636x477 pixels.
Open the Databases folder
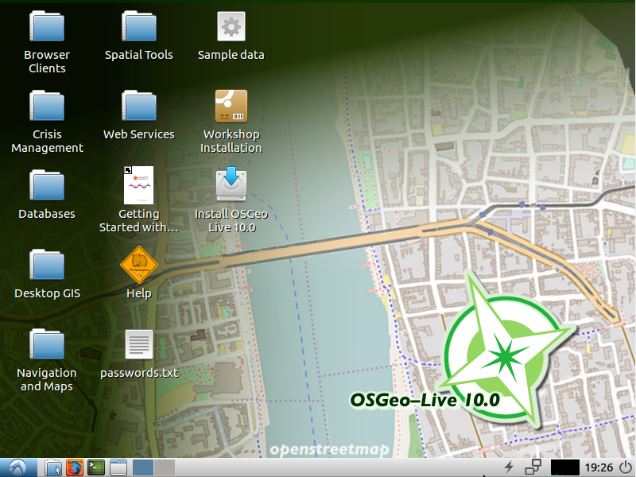click(x=47, y=186)
